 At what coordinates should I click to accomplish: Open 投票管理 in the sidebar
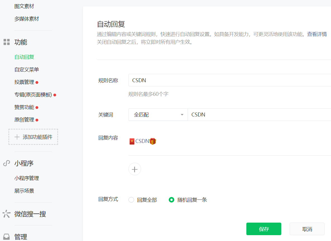click(24, 82)
